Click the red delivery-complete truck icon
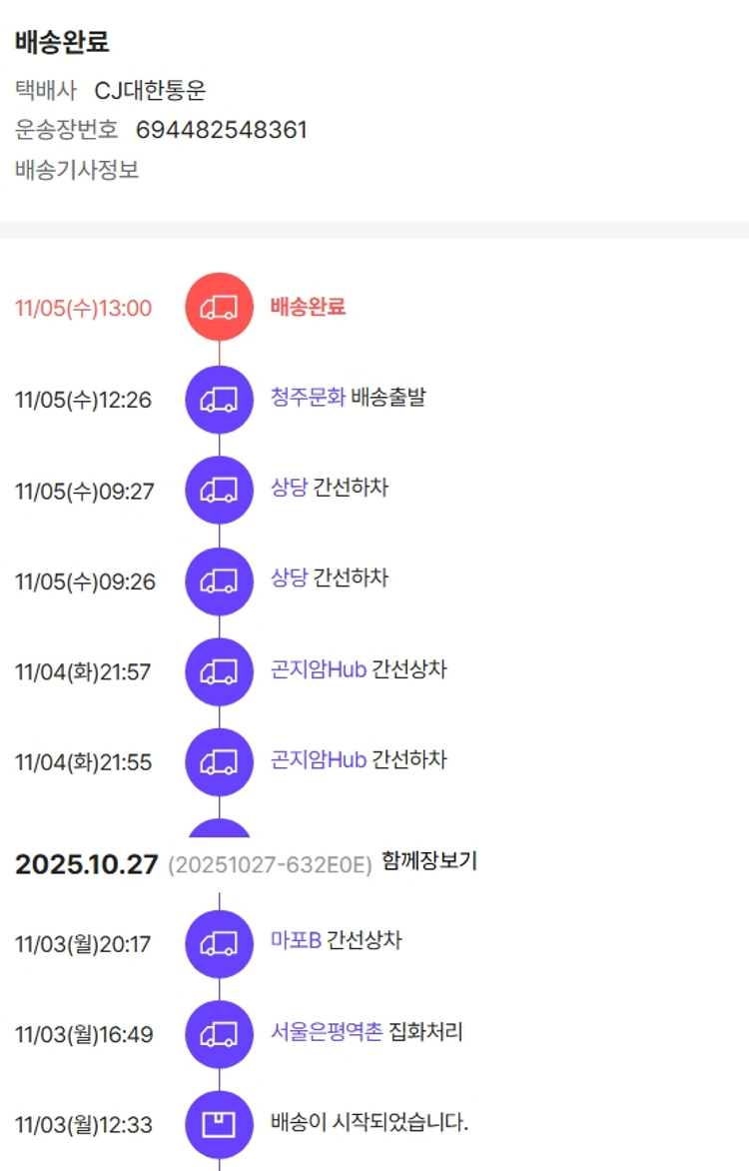This screenshot has width=749, height=1171. click(219, 307)
